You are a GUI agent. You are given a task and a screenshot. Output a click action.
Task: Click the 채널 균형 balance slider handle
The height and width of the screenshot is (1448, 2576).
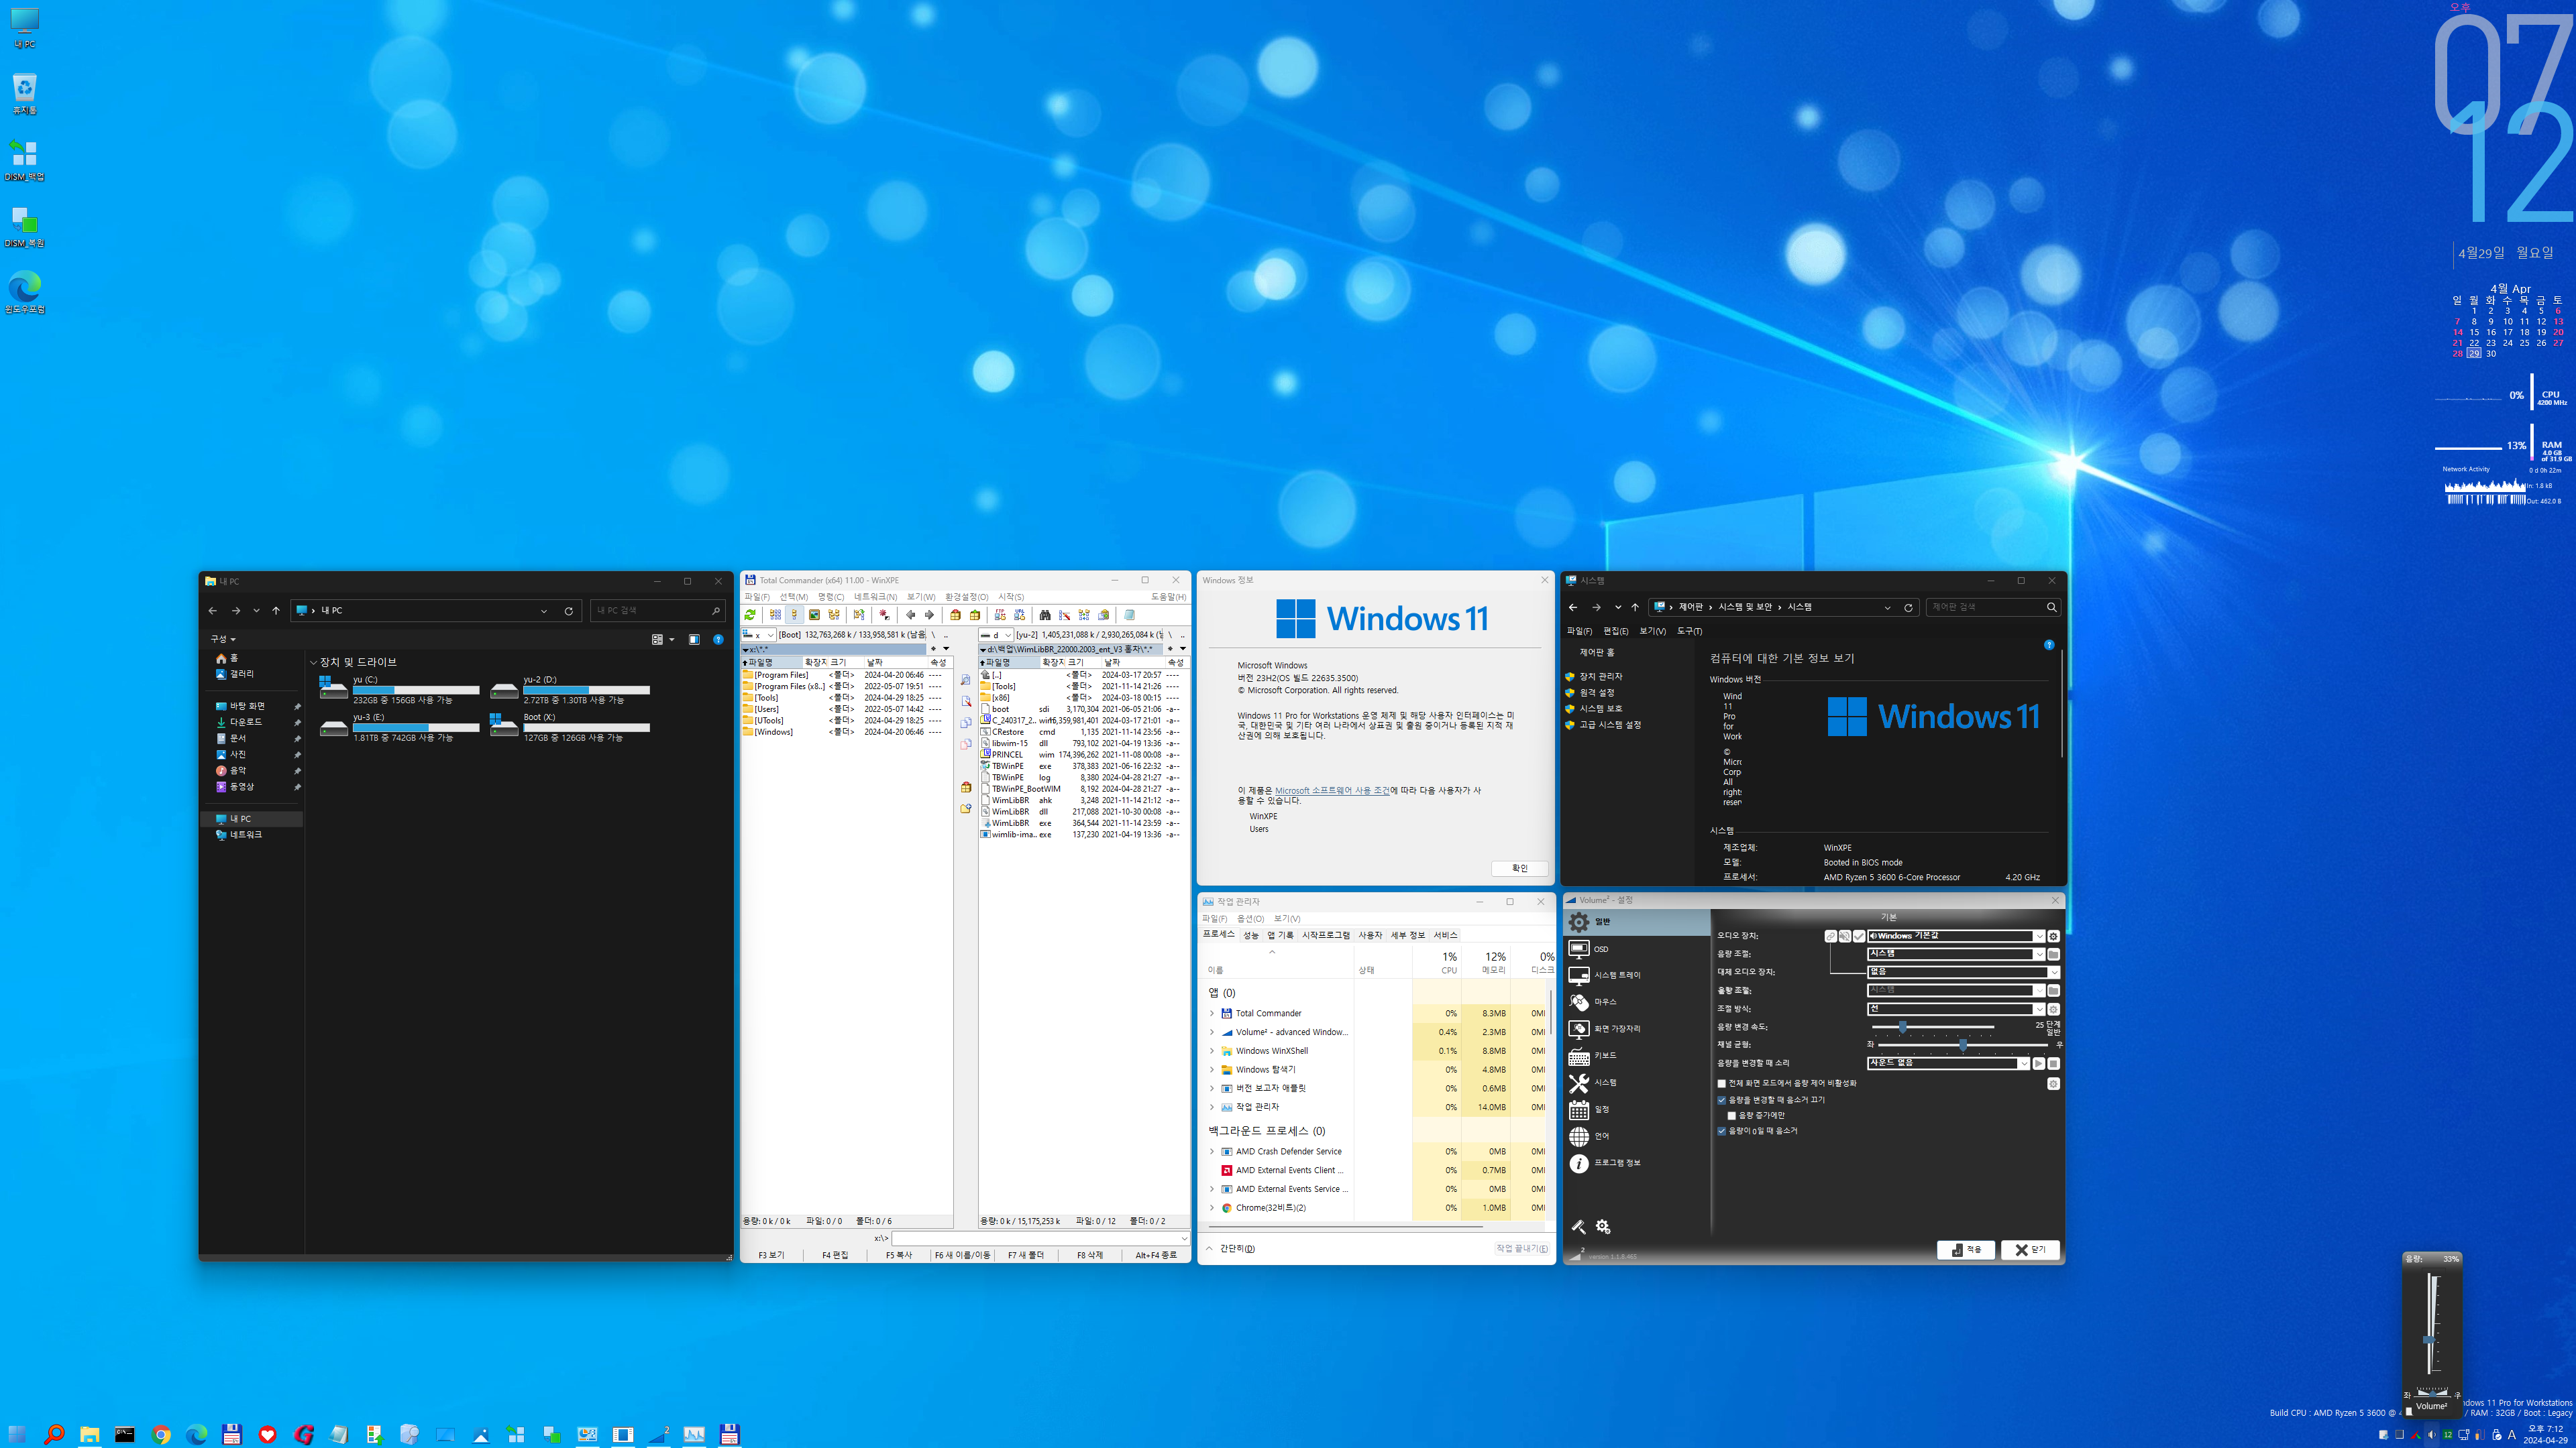(1963, 1045)
